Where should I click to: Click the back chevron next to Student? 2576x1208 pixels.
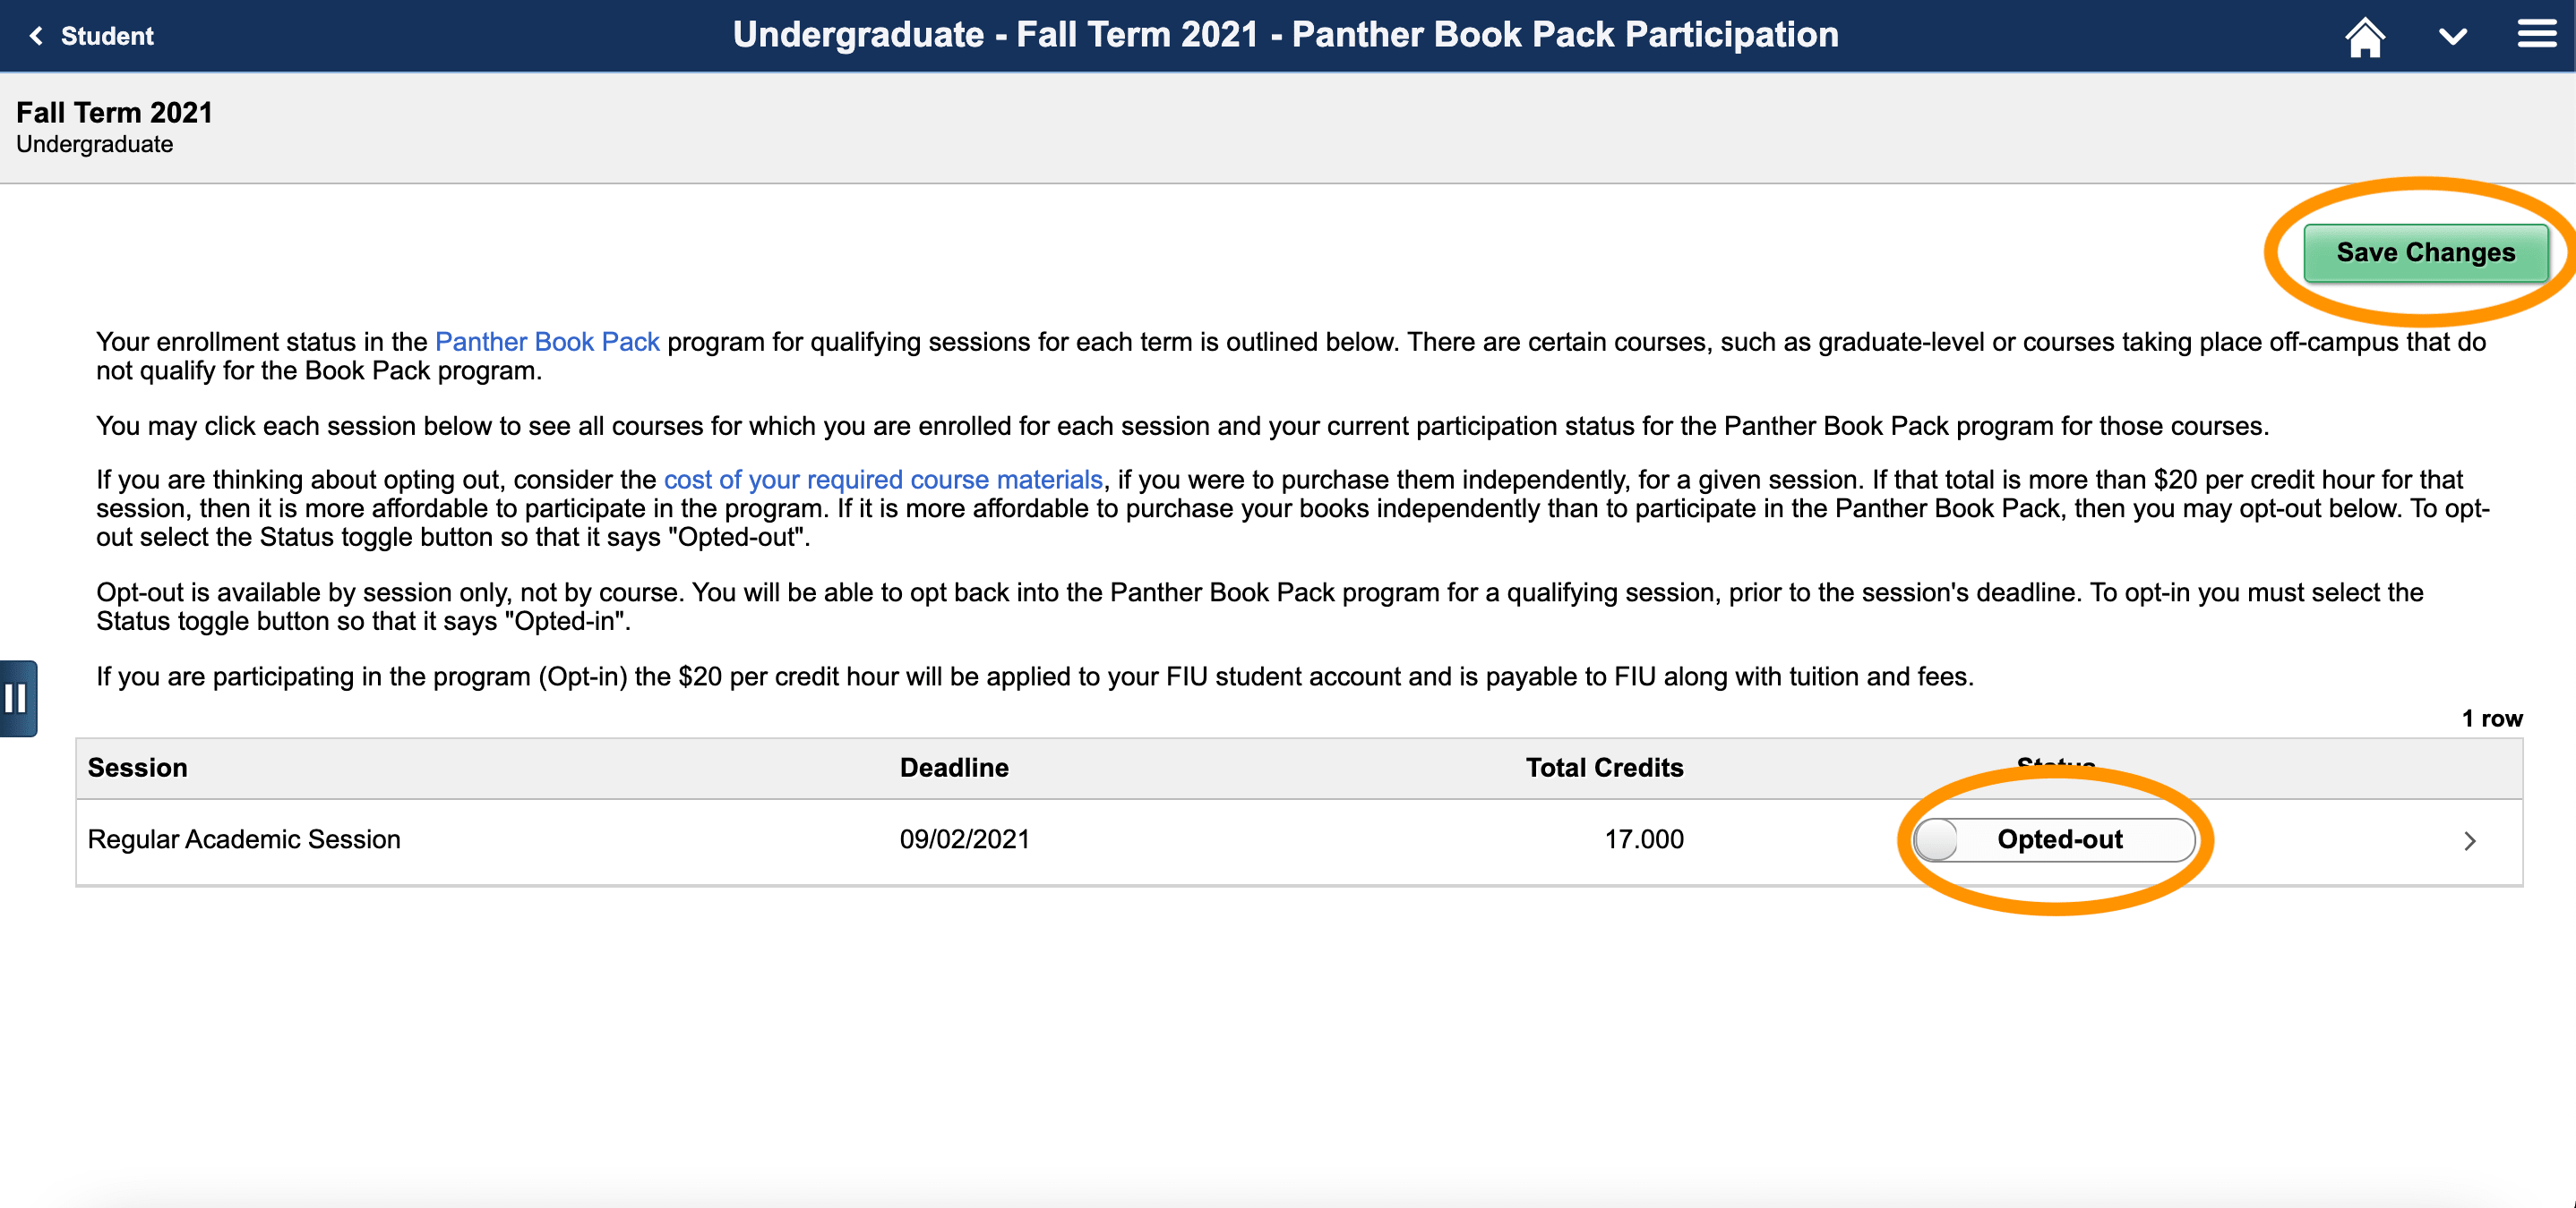(x=35, y=36)
